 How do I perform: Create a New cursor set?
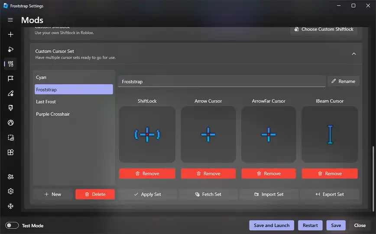coord(53,194)
